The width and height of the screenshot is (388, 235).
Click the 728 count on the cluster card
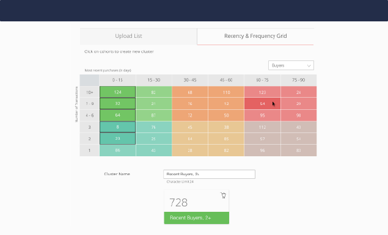(x=178, y=203)
